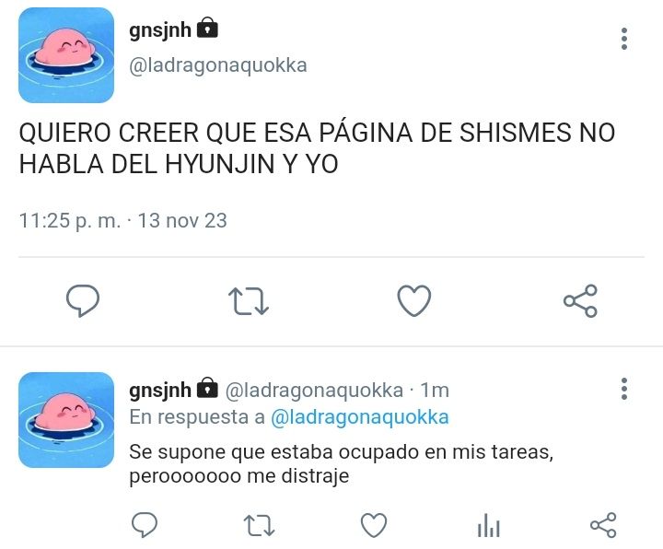
Task: Open the three-dot menu on reply tweet
Action: 624,389
